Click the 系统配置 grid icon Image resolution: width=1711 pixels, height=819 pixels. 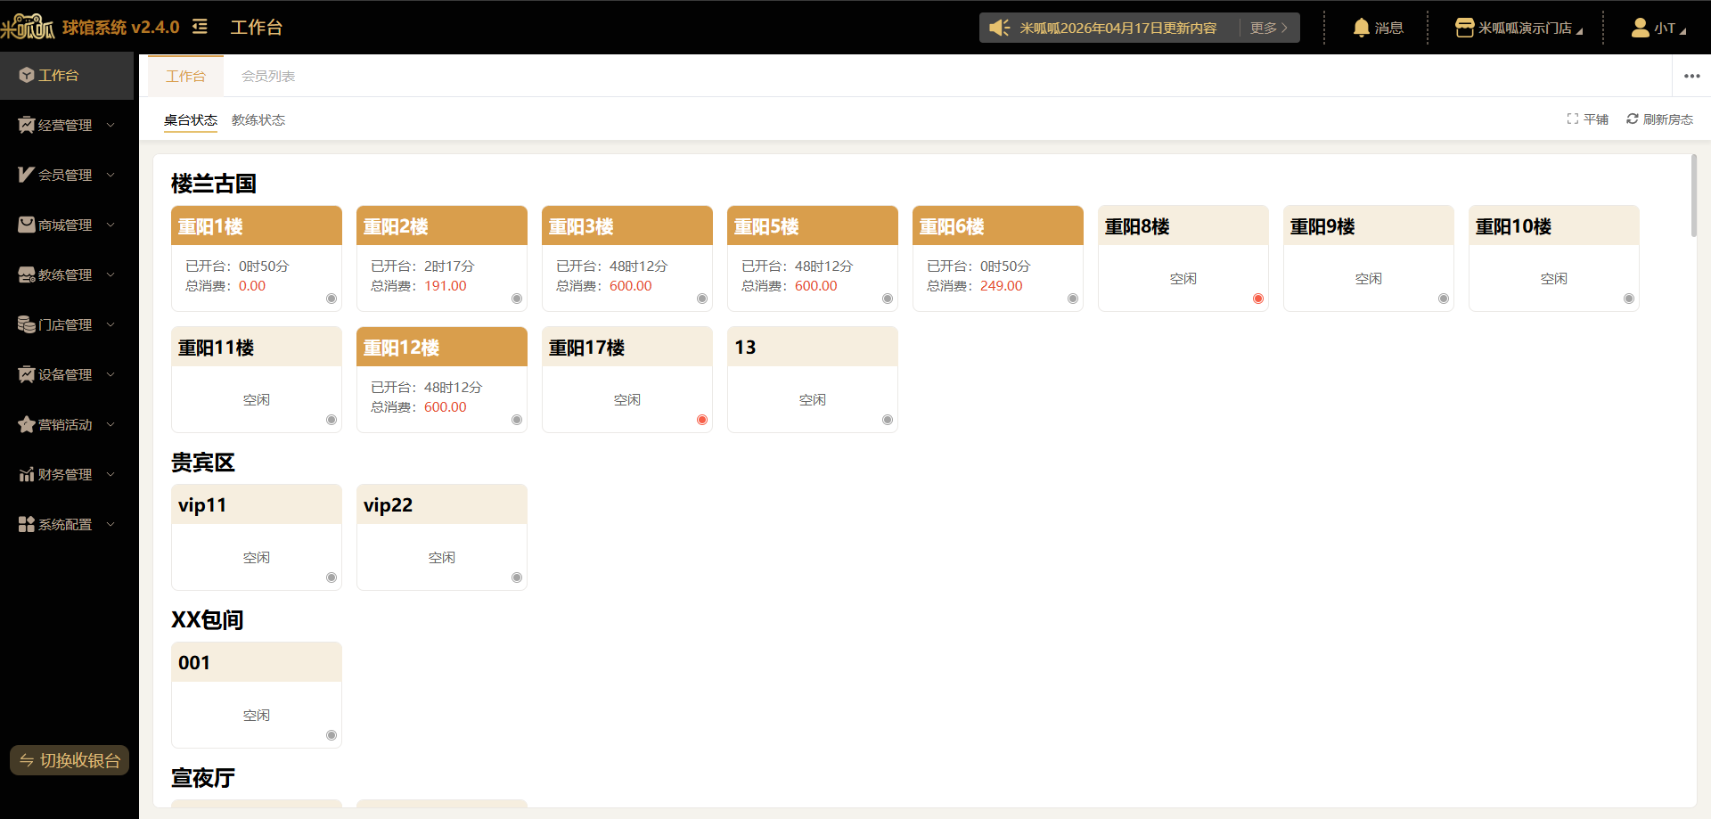(x=27, y=524)
